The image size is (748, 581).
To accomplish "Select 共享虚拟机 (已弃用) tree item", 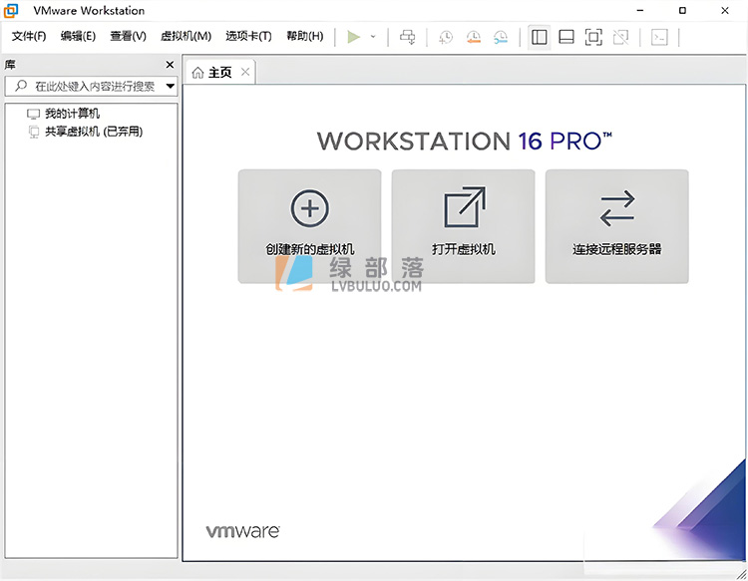I will click(86, 132).
